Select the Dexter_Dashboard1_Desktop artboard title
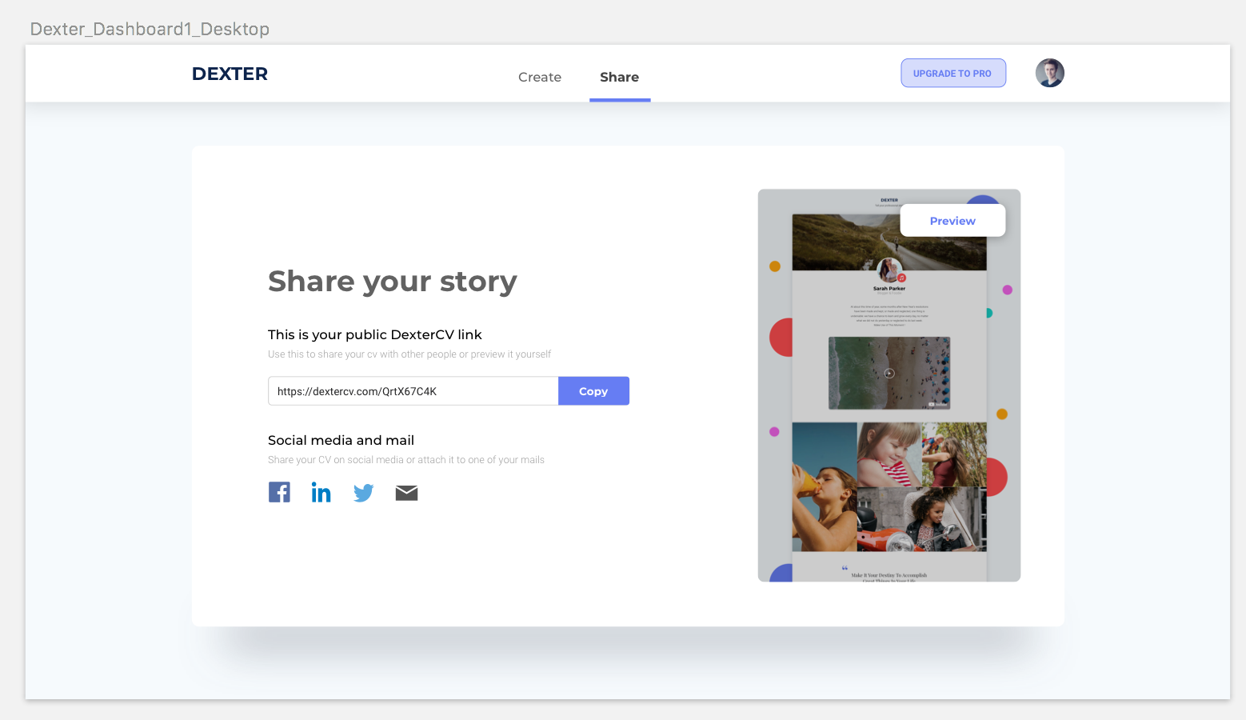Screen dimensions: 1246x720 150,29
